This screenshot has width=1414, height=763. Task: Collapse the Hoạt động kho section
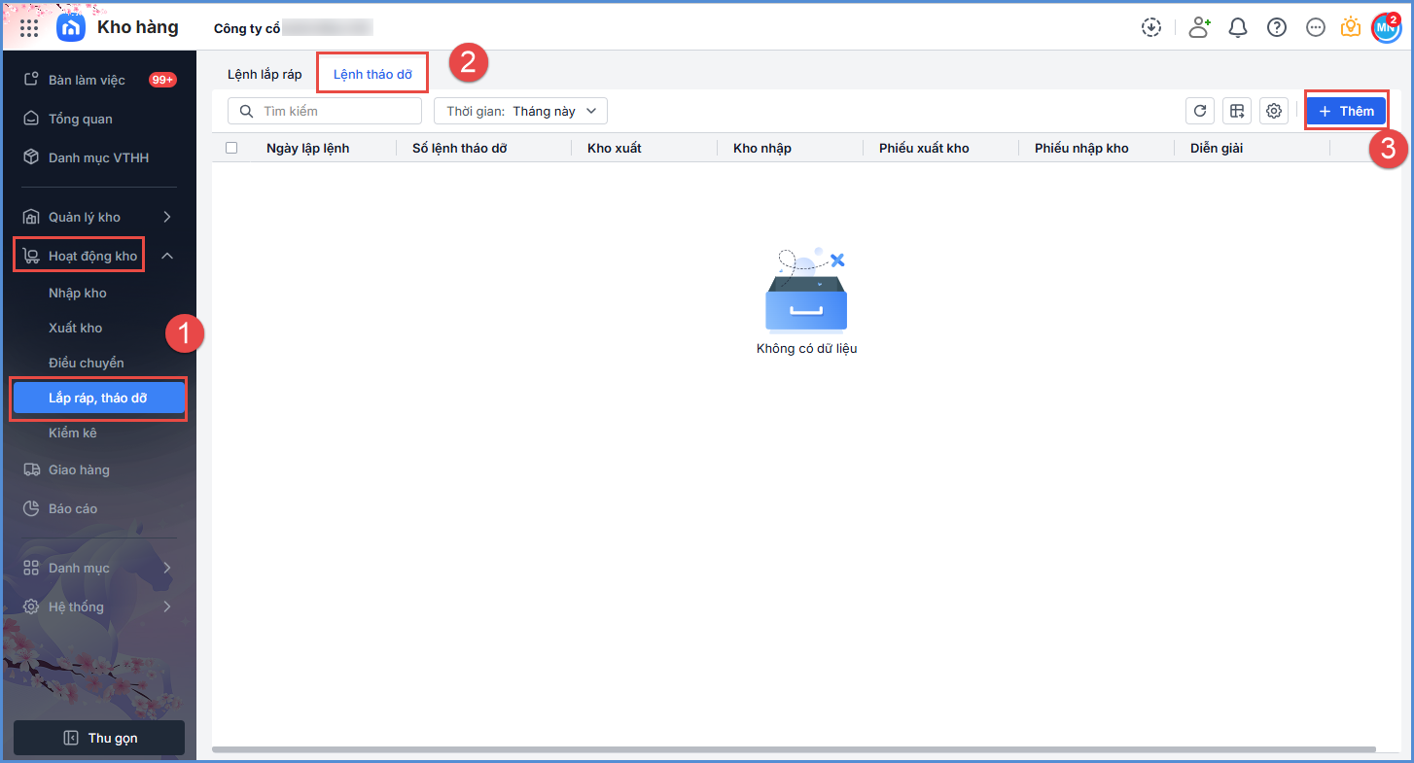(x=166, y=256)
